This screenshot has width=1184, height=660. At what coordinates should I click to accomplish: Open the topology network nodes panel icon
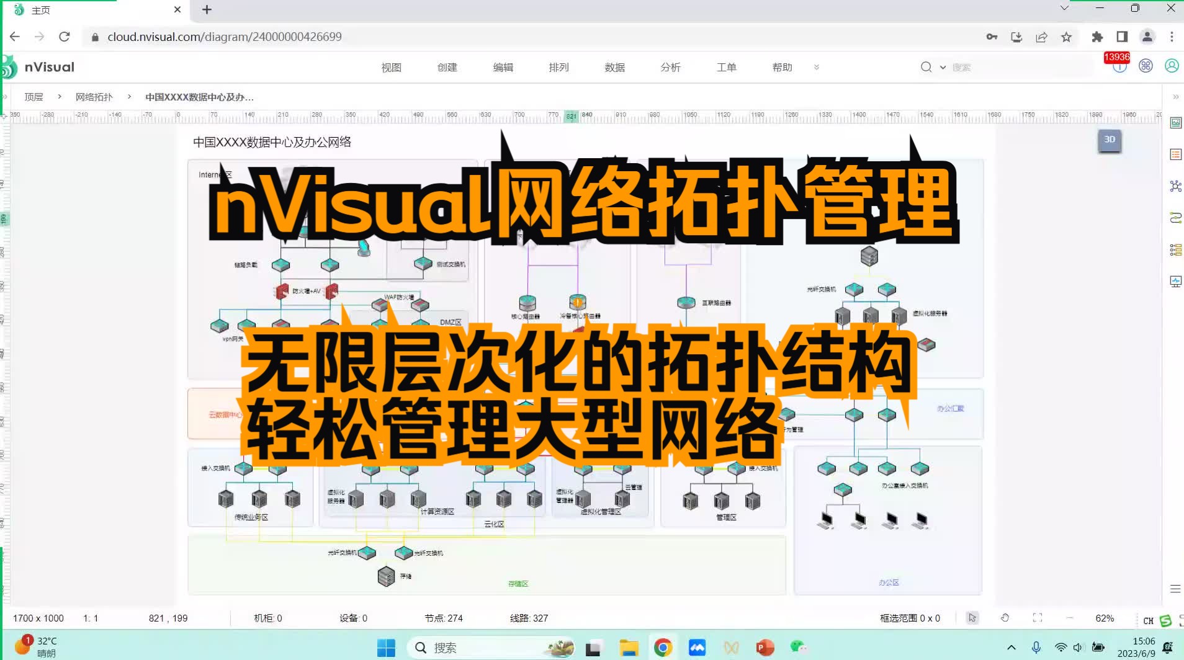(x=1175, y=186)
